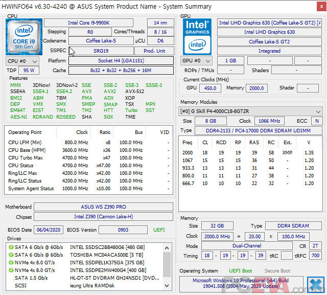Click the ASUS WS Z390 PRO motherboard field
The image size is (327, 295).
[104, 207]
